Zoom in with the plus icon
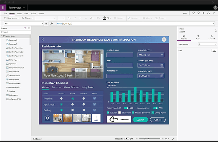Screen dimensions: 218x142 (x=163, y=139)
